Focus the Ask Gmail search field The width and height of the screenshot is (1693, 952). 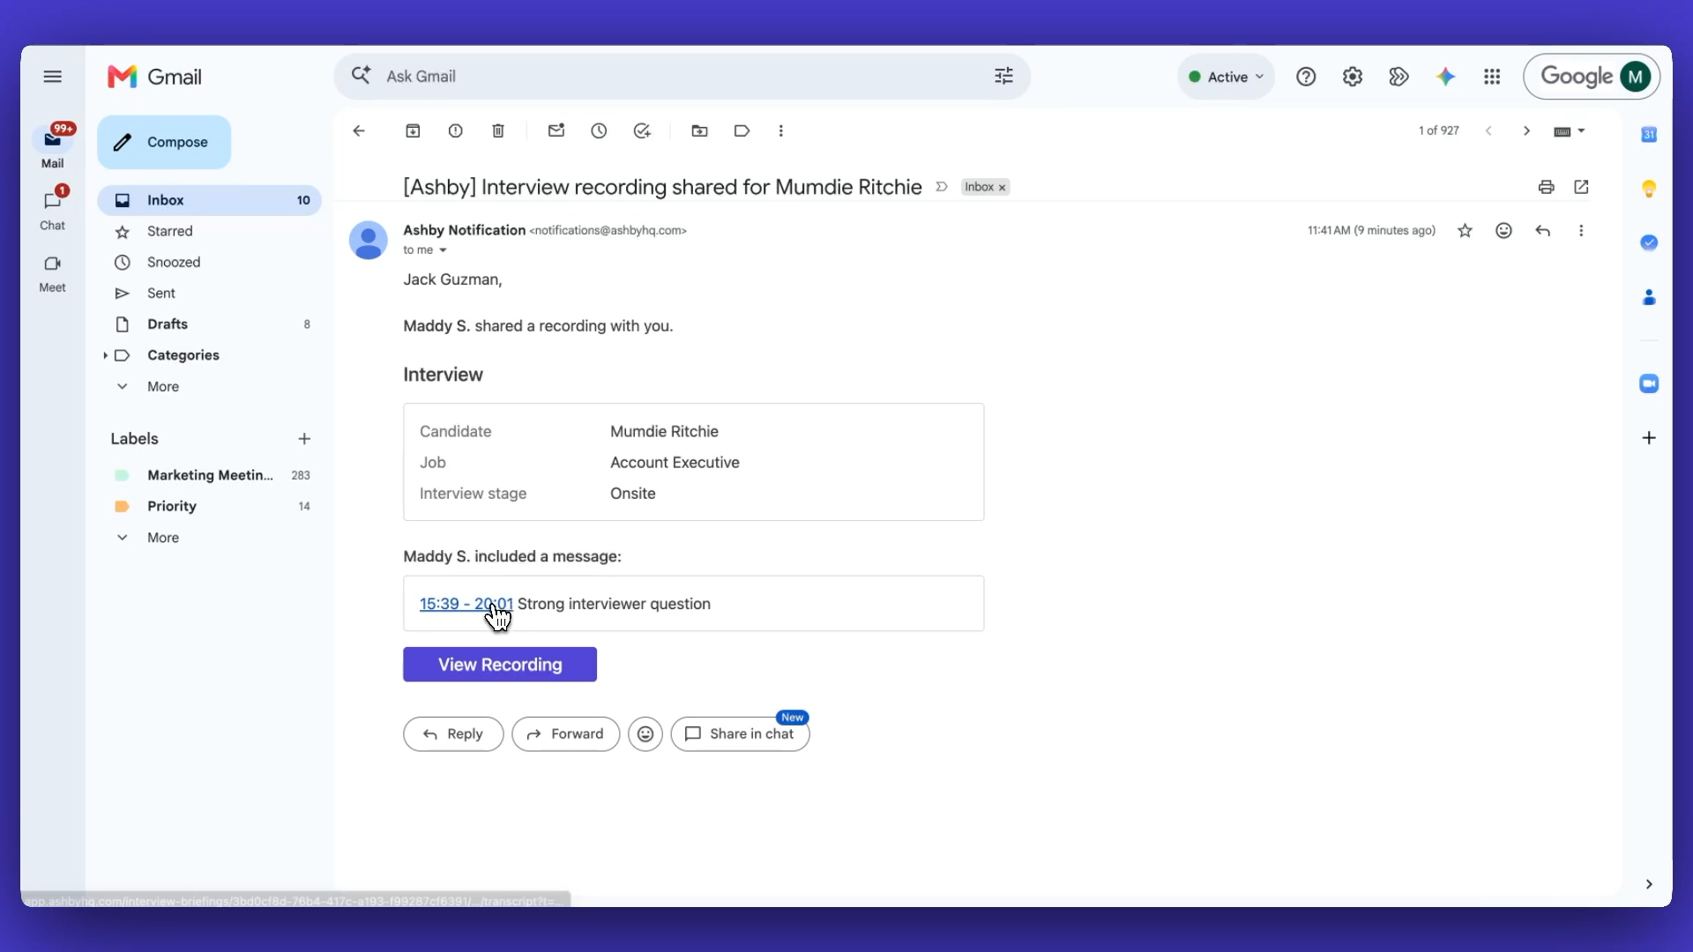(x=682, y=77)
